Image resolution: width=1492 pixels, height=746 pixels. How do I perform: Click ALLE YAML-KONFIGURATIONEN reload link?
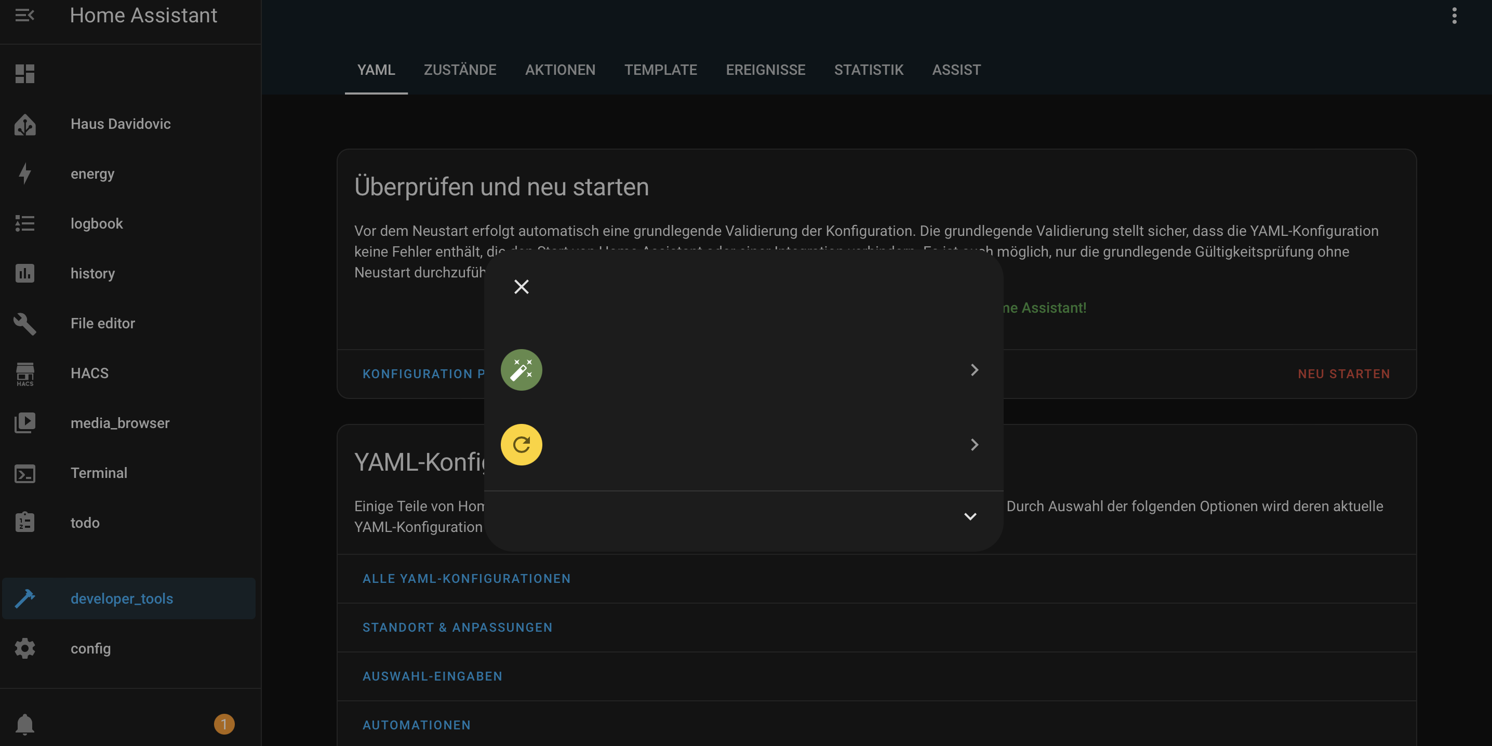click(x=467, y=578)
